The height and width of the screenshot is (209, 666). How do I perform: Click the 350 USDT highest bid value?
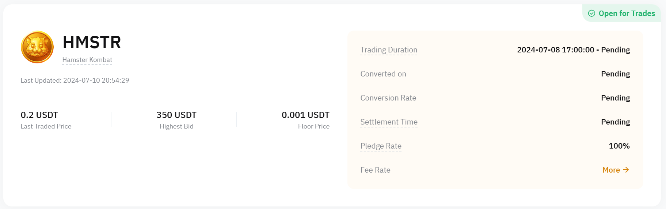click(x=176, y=115)
